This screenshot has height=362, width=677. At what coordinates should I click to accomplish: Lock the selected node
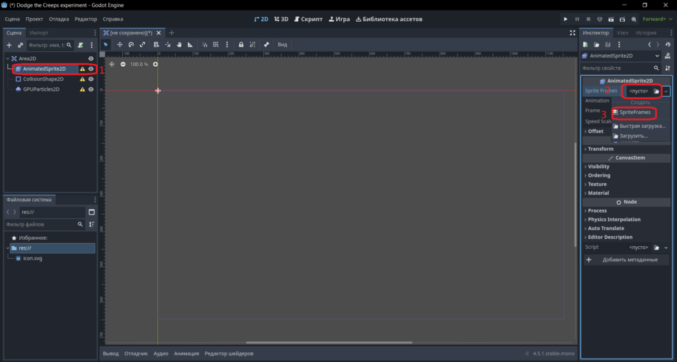pyautogui.click(x=241, y=44)
